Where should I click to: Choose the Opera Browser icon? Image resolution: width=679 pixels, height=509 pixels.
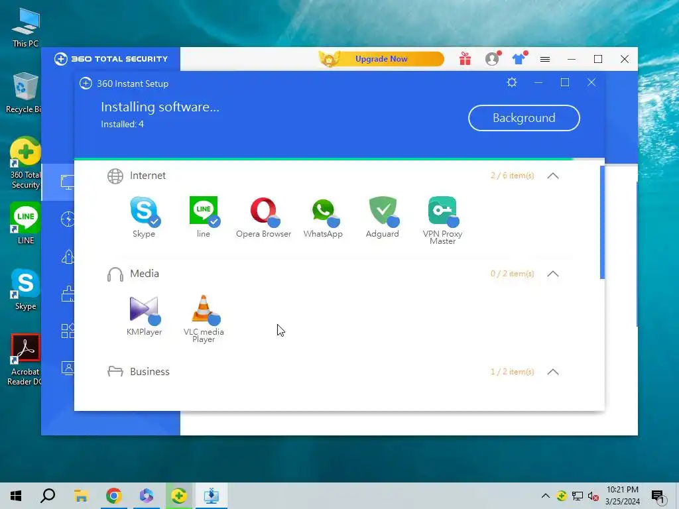pyautogui.click(x=264, y=211)
